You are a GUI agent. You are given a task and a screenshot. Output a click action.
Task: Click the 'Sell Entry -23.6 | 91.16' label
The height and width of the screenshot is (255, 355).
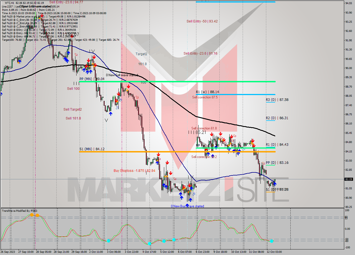pos(200,53)
